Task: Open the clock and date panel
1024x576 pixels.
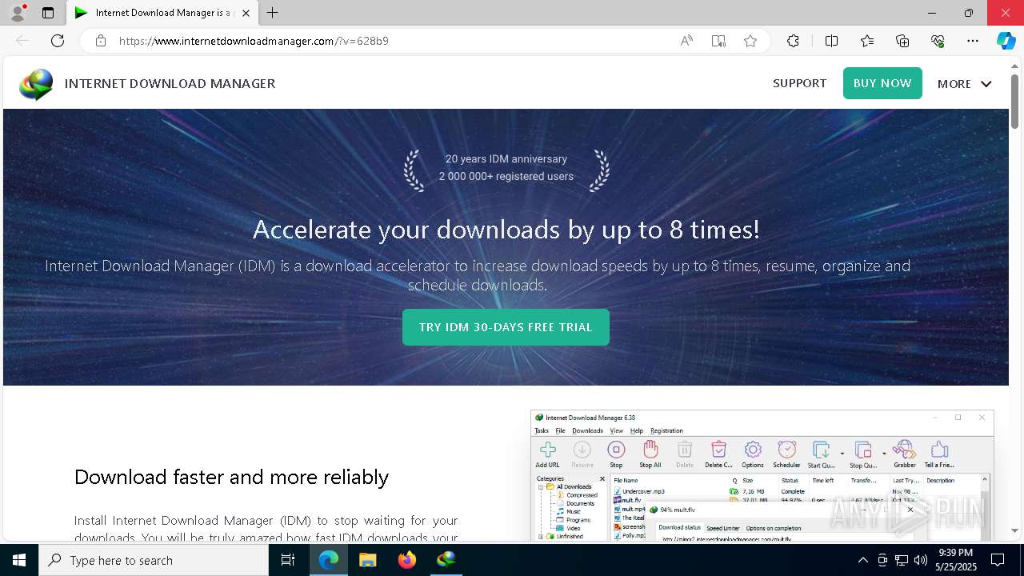Action: coord(955,560)
